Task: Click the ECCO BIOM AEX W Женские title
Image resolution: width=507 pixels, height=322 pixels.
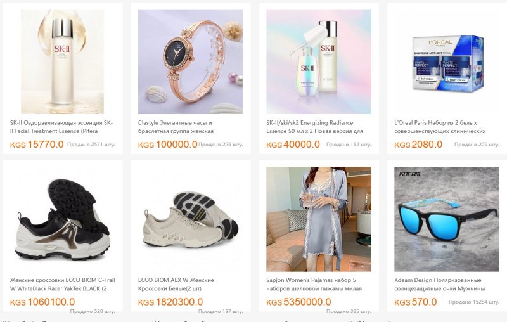Action: 176,284
